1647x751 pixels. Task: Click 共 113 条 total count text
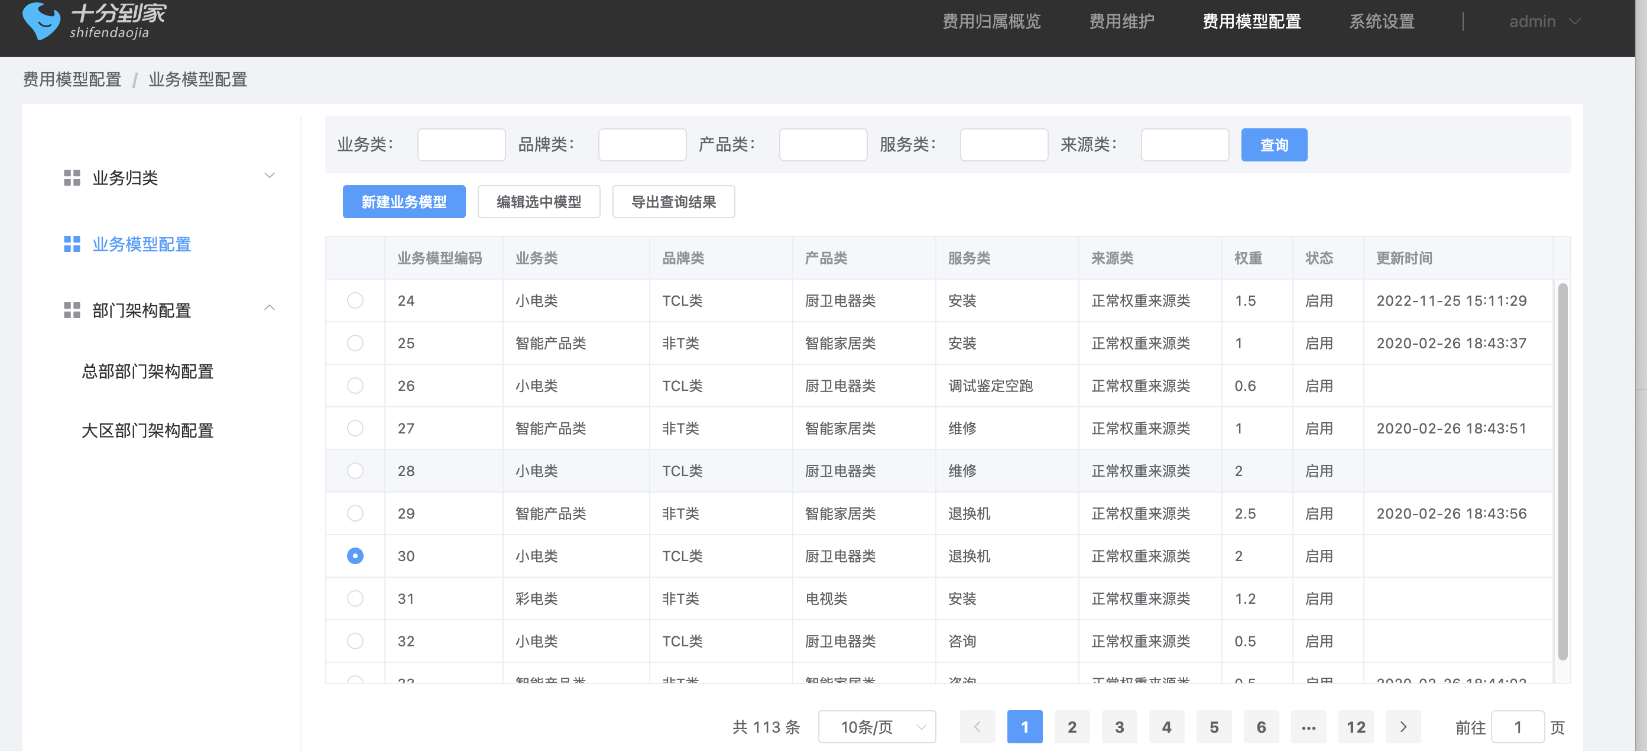tap(766, 727)
